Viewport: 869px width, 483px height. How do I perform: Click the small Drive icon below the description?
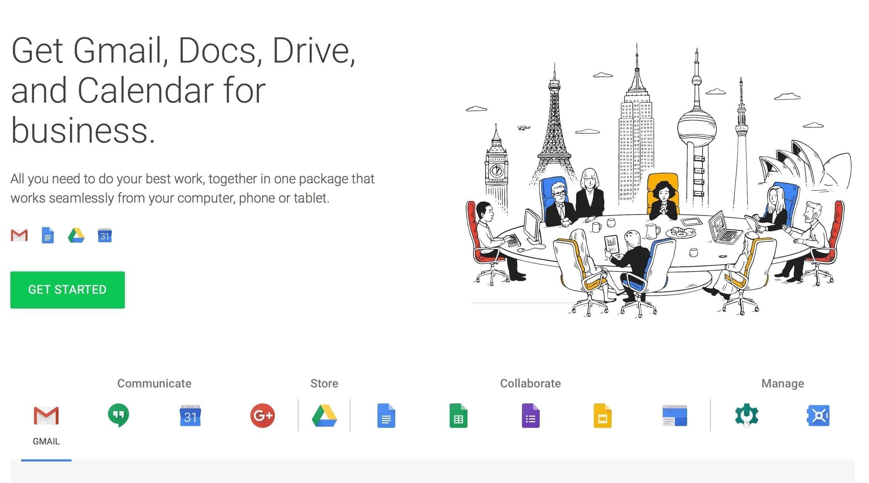tap(76, 236)
